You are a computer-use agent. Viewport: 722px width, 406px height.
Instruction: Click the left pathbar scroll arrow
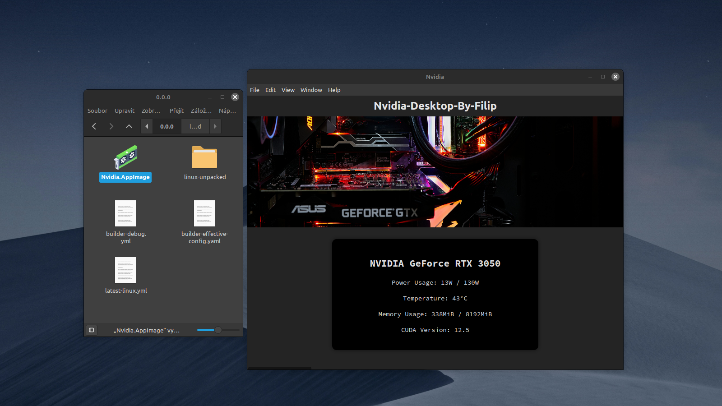click(x=147, y=126)
